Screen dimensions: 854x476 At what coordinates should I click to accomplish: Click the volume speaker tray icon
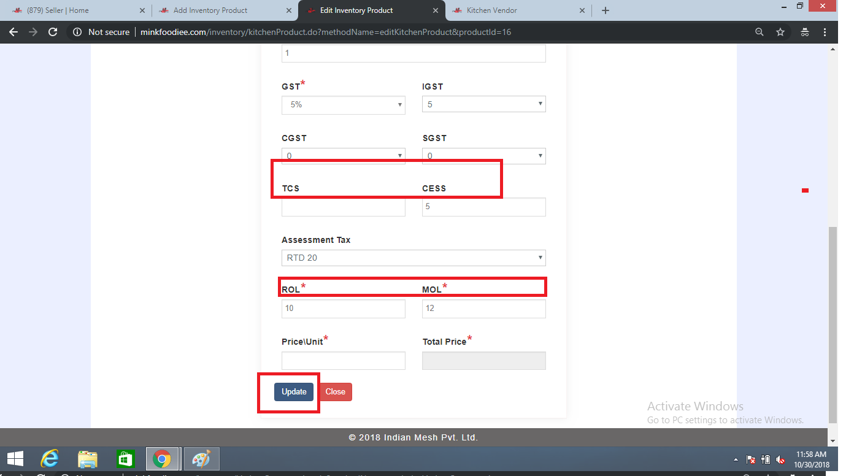tap(780, 459)
